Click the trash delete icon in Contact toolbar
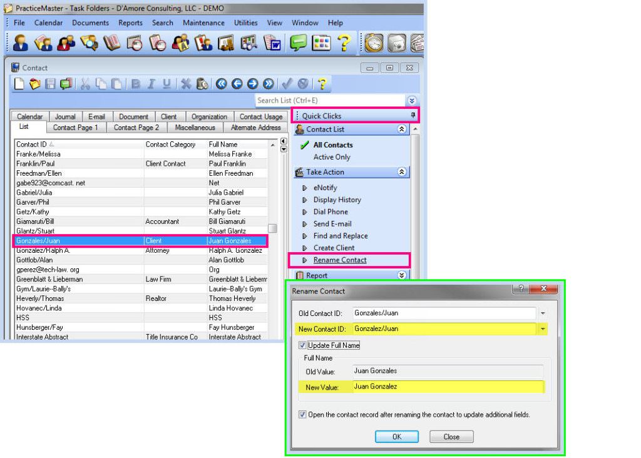The image size is (641, 458). 202,84
